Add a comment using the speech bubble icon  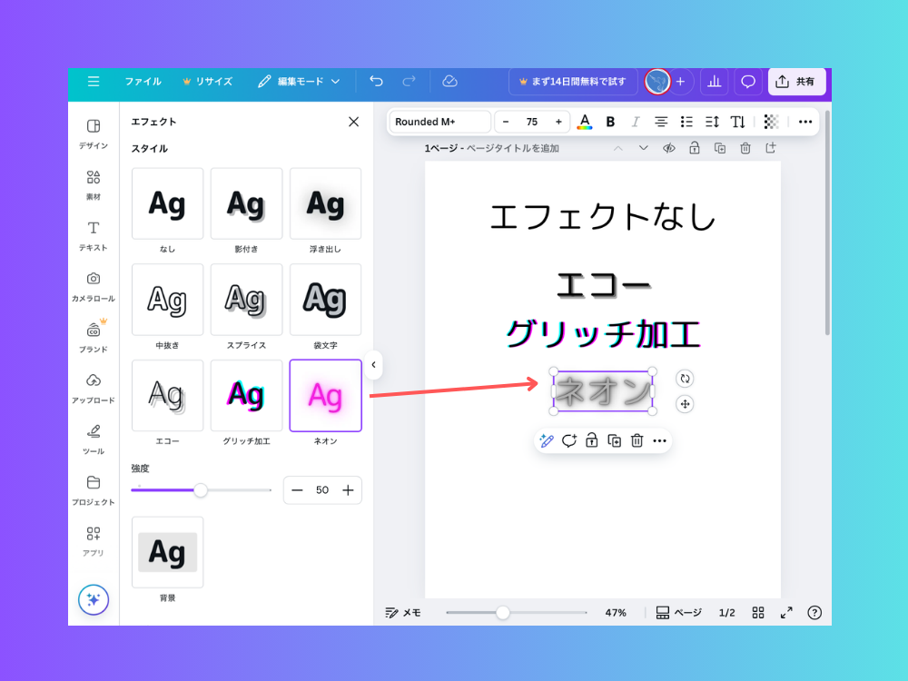569,440
